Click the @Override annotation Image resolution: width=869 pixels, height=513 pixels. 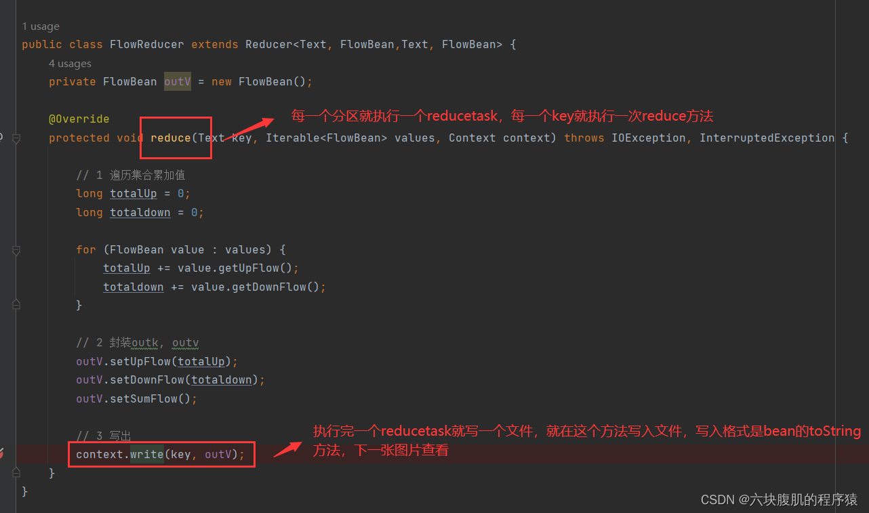click(79, 119)
